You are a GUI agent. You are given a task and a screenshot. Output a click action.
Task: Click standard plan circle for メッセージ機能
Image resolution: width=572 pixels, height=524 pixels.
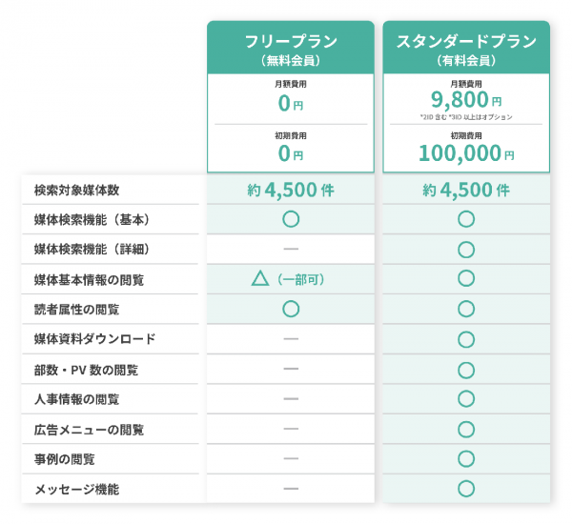click(x=466, y=489)
